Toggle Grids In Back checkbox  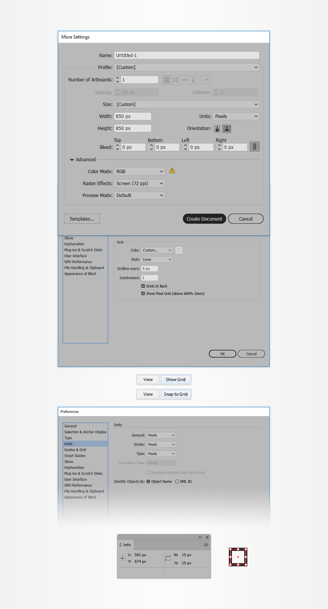[143, 286]
